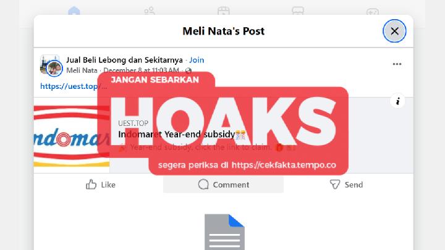The width and height of the screenshot is (445, 250).
Task: Open the Friends icon in top navigation
Action: click(150, 10)
